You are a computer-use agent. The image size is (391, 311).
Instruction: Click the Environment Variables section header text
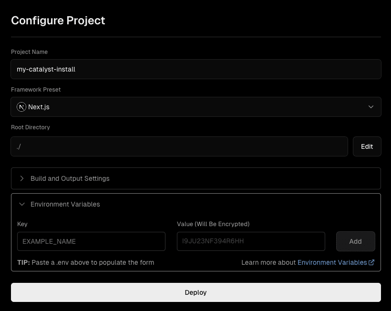click(x=65, y=204)
